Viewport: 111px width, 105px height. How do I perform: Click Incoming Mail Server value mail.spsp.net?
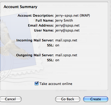[66, 40]
